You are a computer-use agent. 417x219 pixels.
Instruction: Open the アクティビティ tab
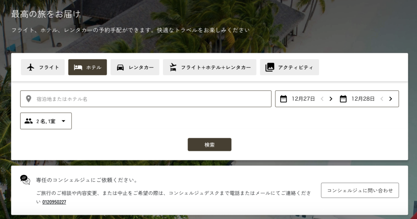pos(290,67)
